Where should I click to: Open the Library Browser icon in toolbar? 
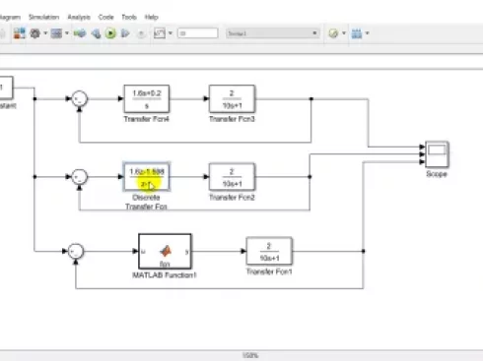pos(20,33)
